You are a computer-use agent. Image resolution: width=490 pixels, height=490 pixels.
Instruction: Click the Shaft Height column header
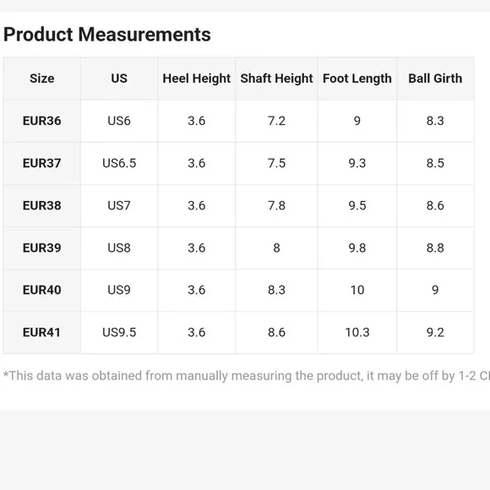(x=276, y=79)
